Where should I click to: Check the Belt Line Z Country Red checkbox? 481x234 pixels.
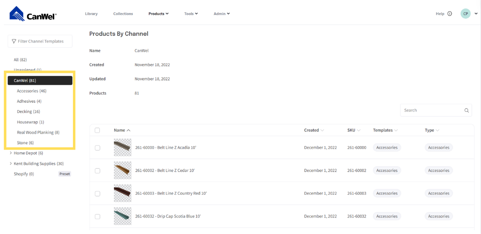97,193
